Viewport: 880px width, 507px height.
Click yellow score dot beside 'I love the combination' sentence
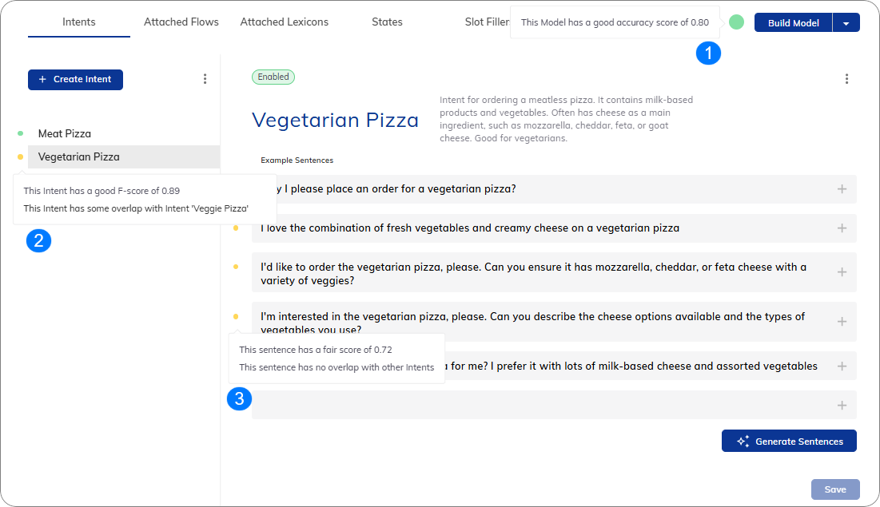pos(236,228)
